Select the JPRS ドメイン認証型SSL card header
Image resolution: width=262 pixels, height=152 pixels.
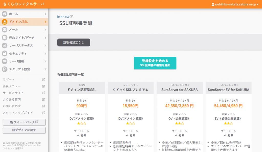[x=82, y=88]
